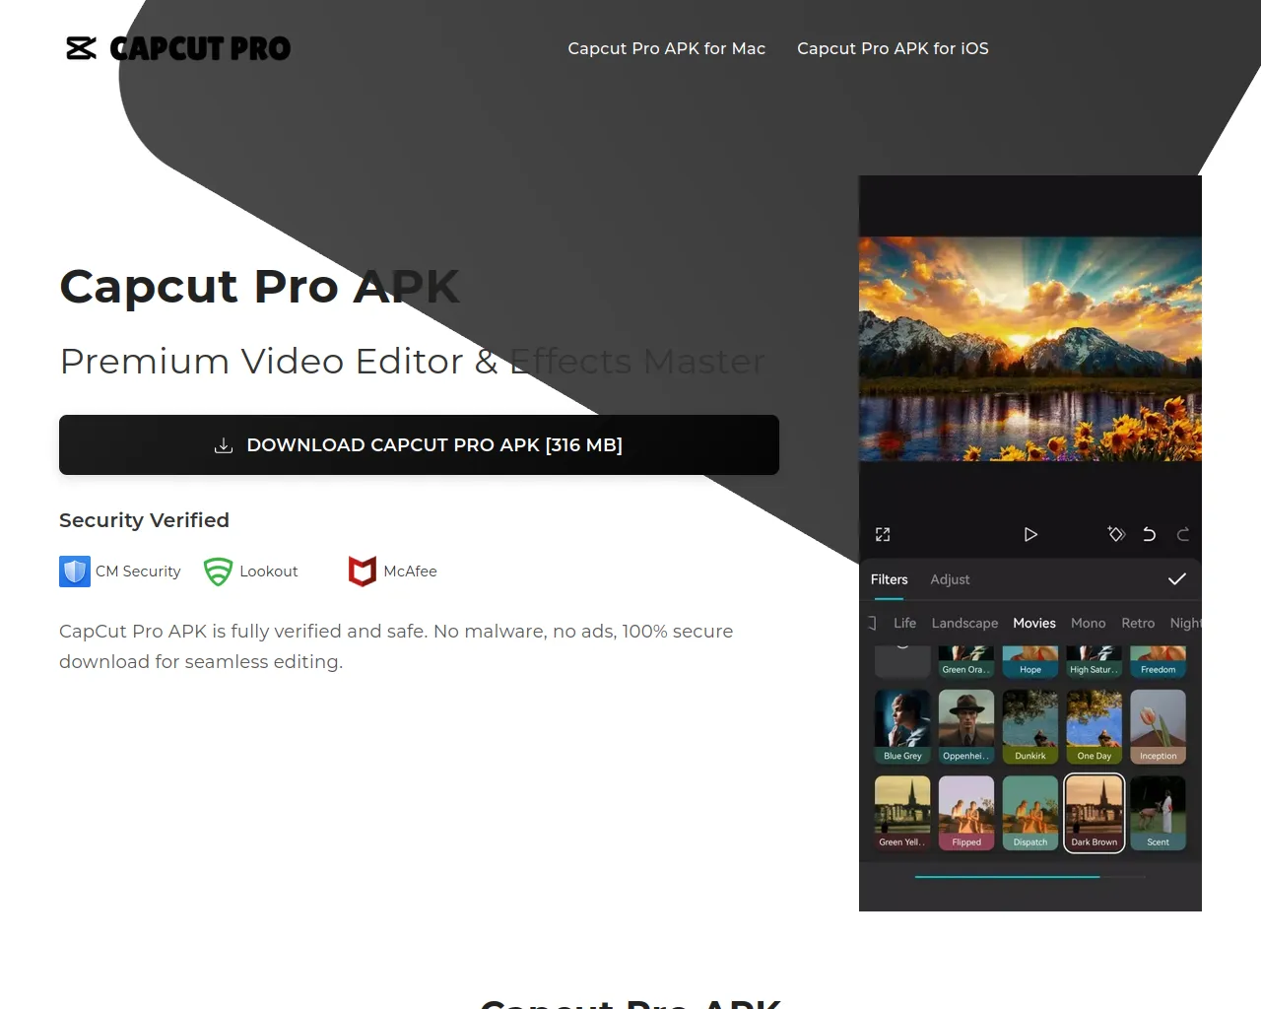Click the Lookout shield icon
The width and height of the screenshot is (1261, 1009).
click(218, 572)
